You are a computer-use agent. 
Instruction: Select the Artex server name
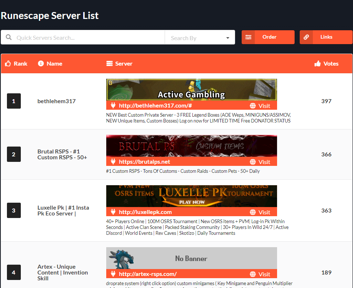point(62,272)
